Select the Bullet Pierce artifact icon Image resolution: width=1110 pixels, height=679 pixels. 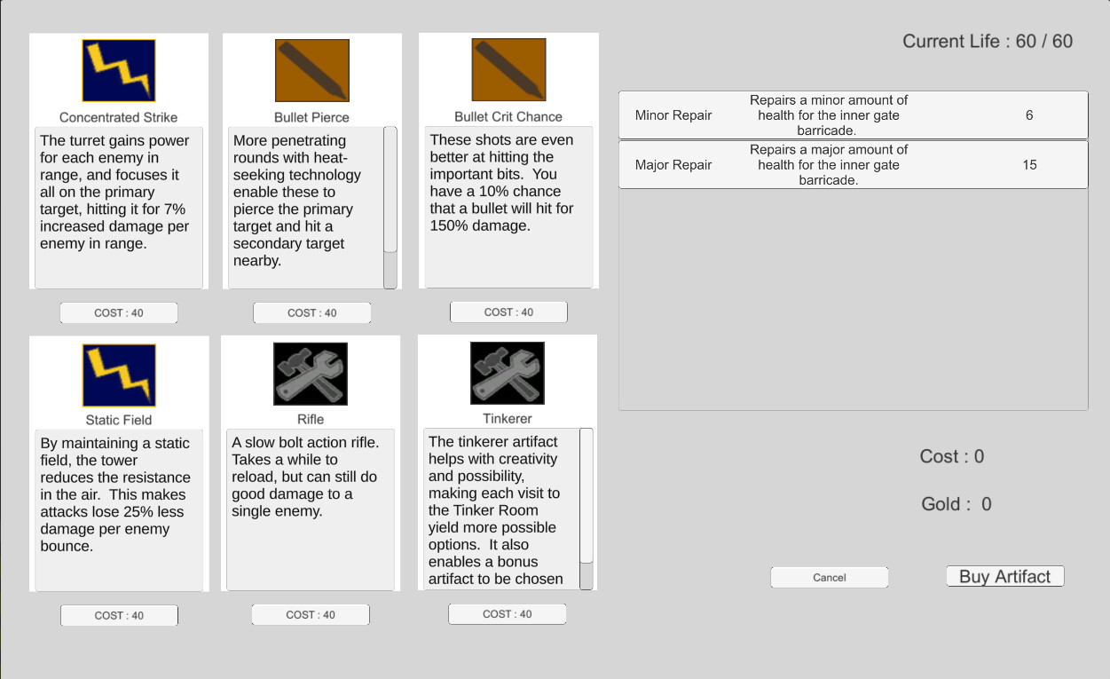point(311,70)
